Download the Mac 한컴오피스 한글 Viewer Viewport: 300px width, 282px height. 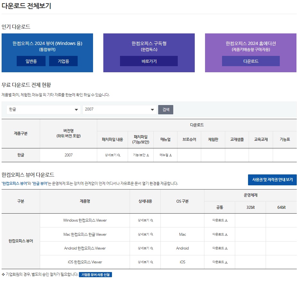click(220, 234)
